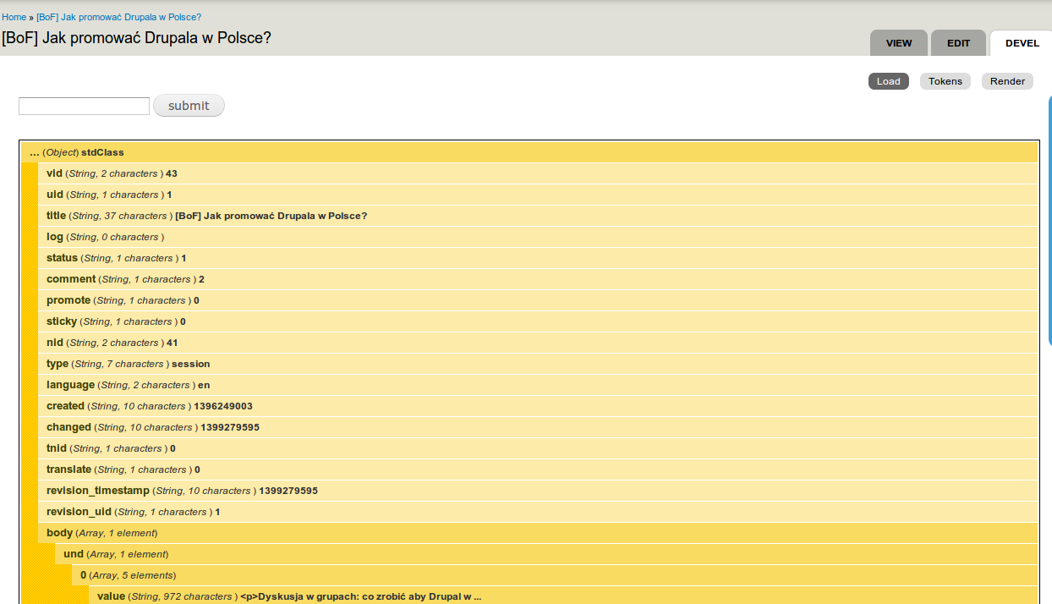The height and width of the screenshot is (604, 1052).
Task: Click the revision_timestamp row
Action: (x=538, y=491)
